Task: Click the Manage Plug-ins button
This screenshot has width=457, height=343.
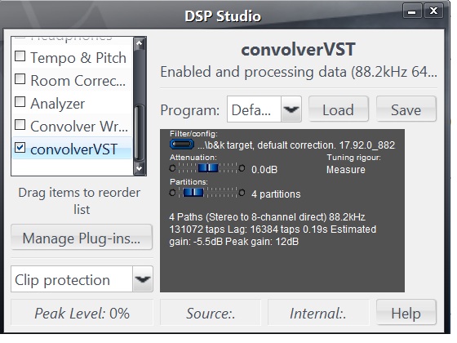Action: 82,238
